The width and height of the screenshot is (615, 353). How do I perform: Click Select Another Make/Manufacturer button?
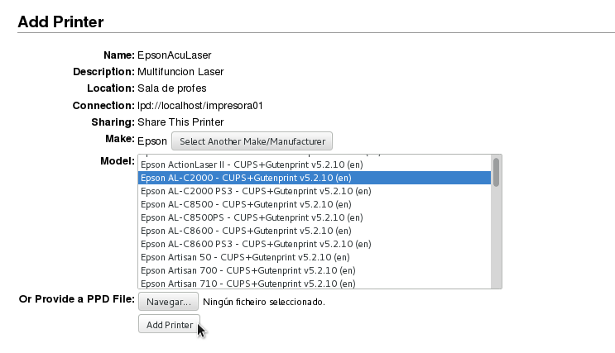click(252, 141)
